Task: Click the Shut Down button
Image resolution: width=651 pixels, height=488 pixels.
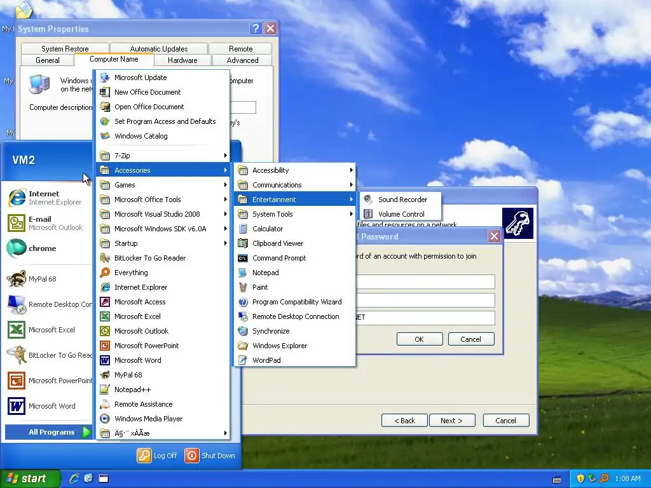Action: click(210, 455)
